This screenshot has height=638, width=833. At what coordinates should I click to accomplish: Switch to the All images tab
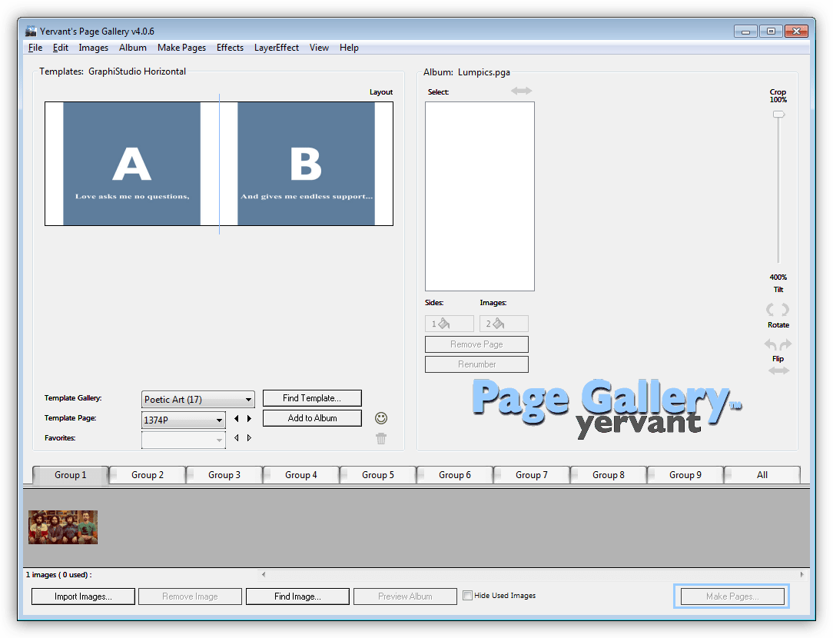coord(762,475)
